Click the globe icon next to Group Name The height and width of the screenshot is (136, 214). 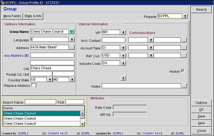click(x=72, y=32)
